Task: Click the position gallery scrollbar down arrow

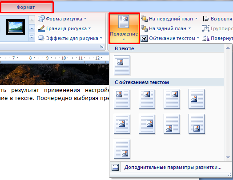Action: pos(228,157)
